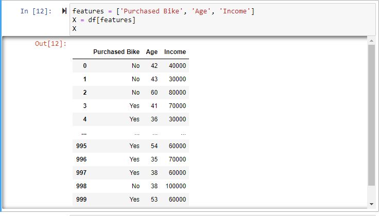The height and width of the screenshot is (216, 379).
Task: Click the age value 54 in row 995
Action: pos(154,146)
